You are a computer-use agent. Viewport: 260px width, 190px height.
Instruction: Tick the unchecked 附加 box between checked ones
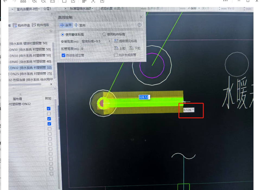point(49,114)
